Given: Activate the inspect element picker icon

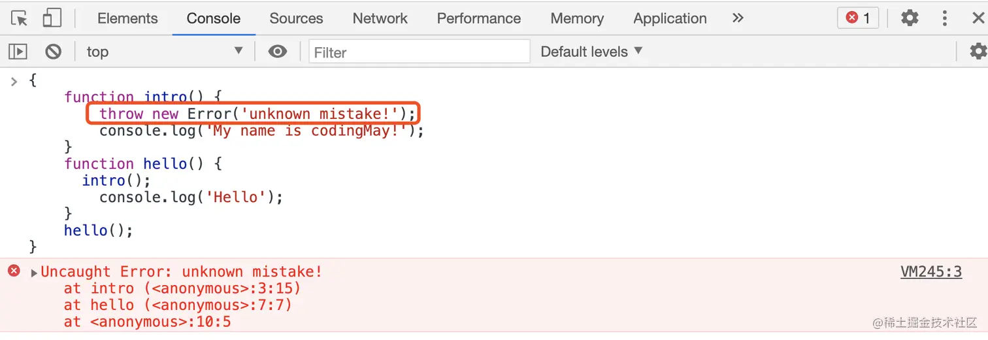Looking at the screenshot, I should 20,18.
